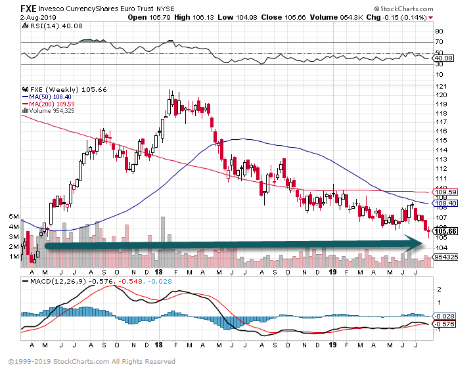The width and height of the screenshot is (475, 369).
Task: Click the Low 104.98 value
Action: [x=237, y=18]
